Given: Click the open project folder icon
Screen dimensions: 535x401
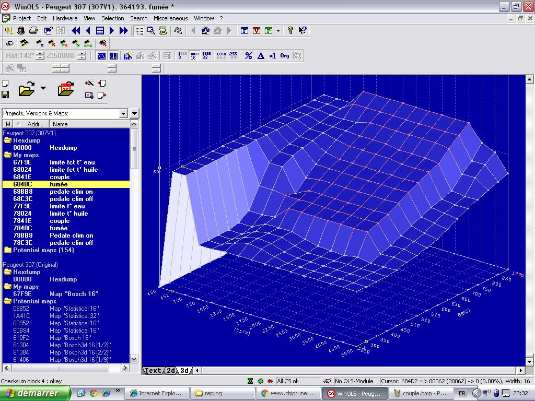Looking at the screenshot, I should pos(26,89).
